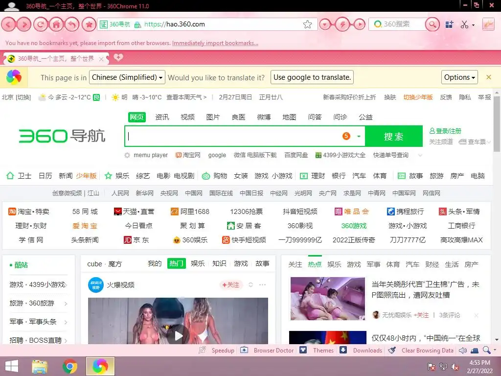Viewport: 501px width, 376px height.
Task: Click the lightning speed mode icon
Action: (342, 24)
